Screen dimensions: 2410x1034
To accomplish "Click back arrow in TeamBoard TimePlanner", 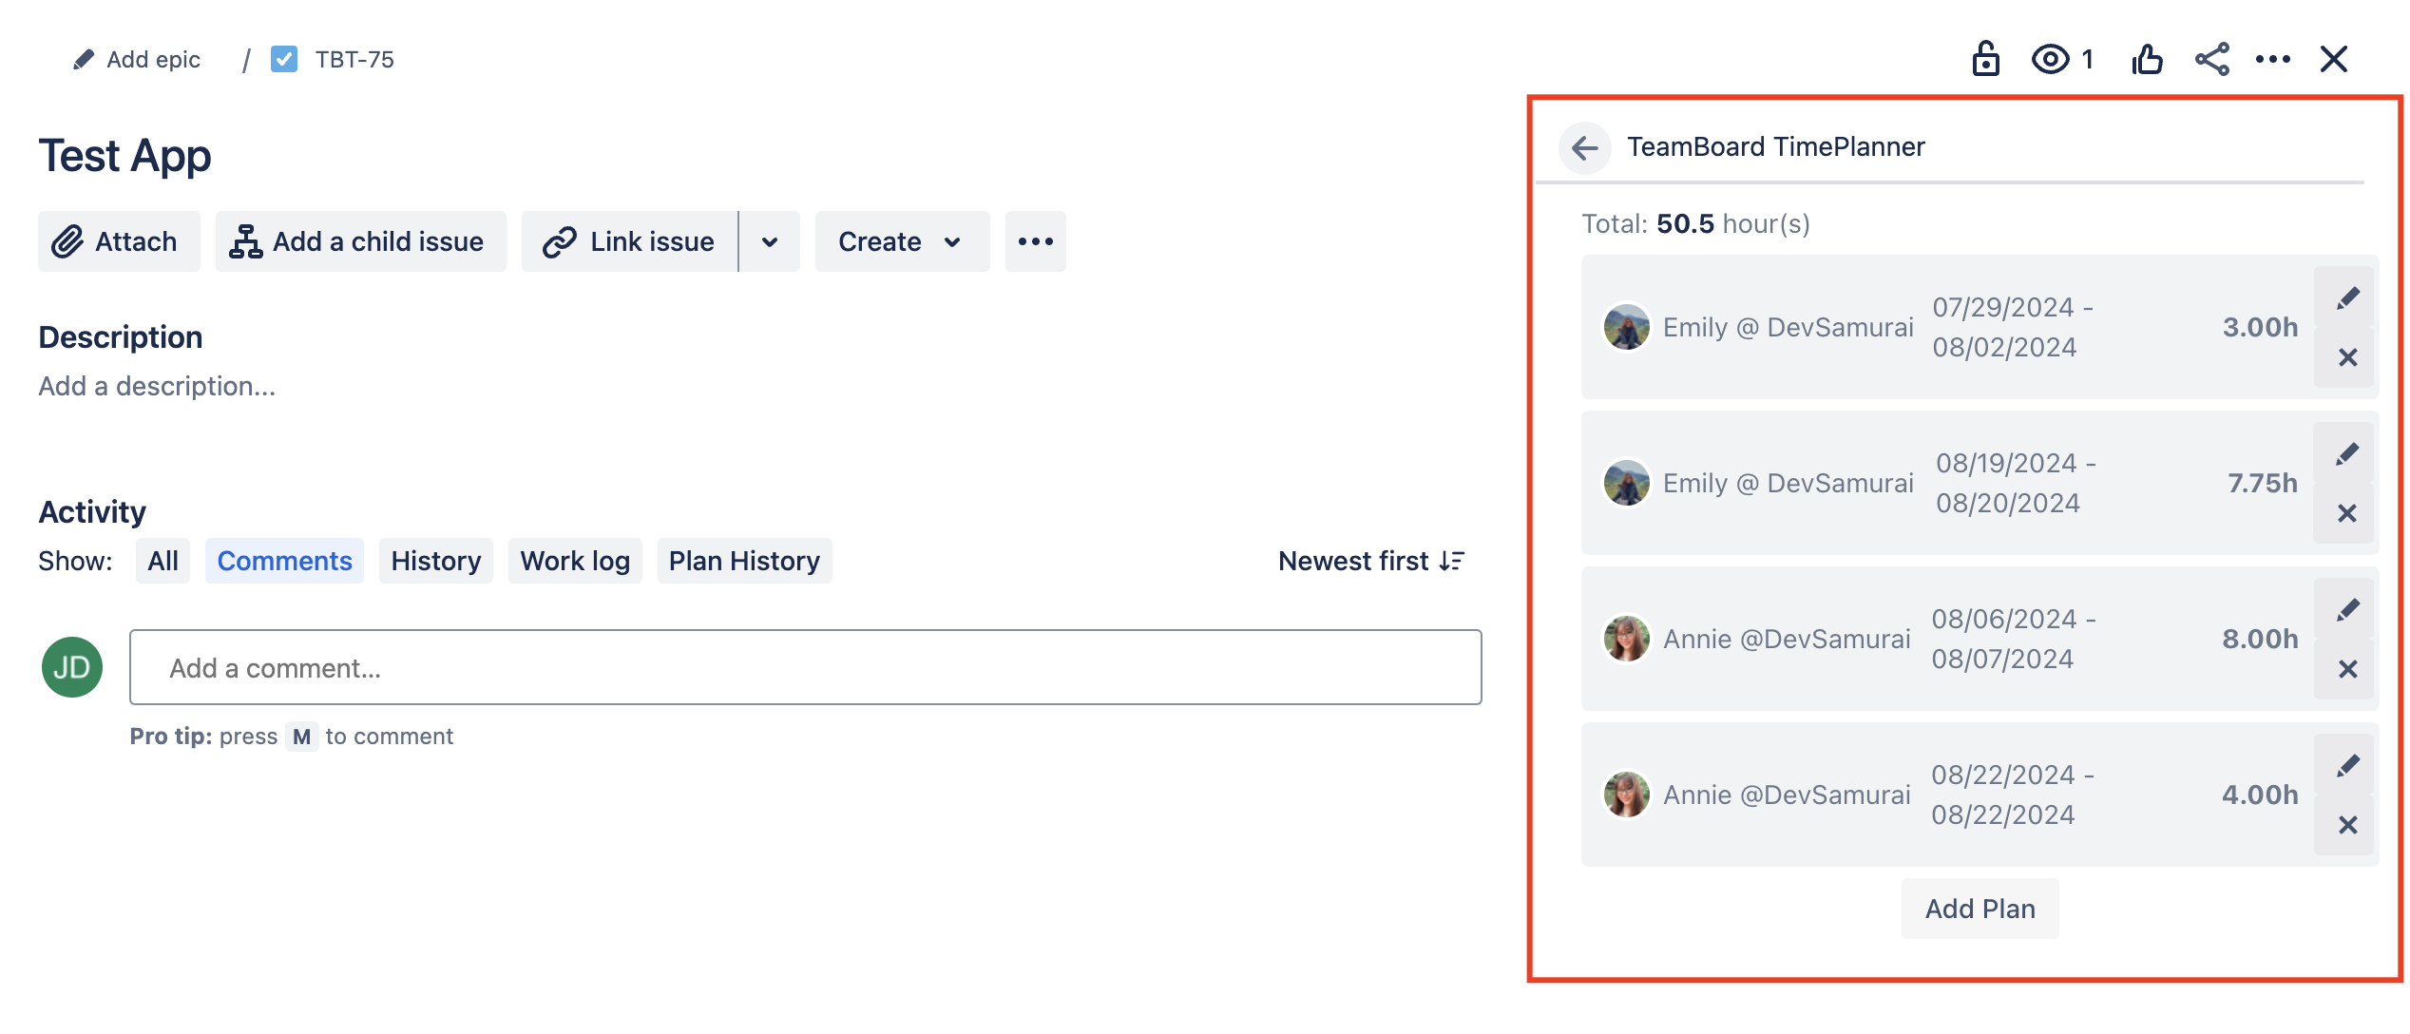I will point(1584,147).
